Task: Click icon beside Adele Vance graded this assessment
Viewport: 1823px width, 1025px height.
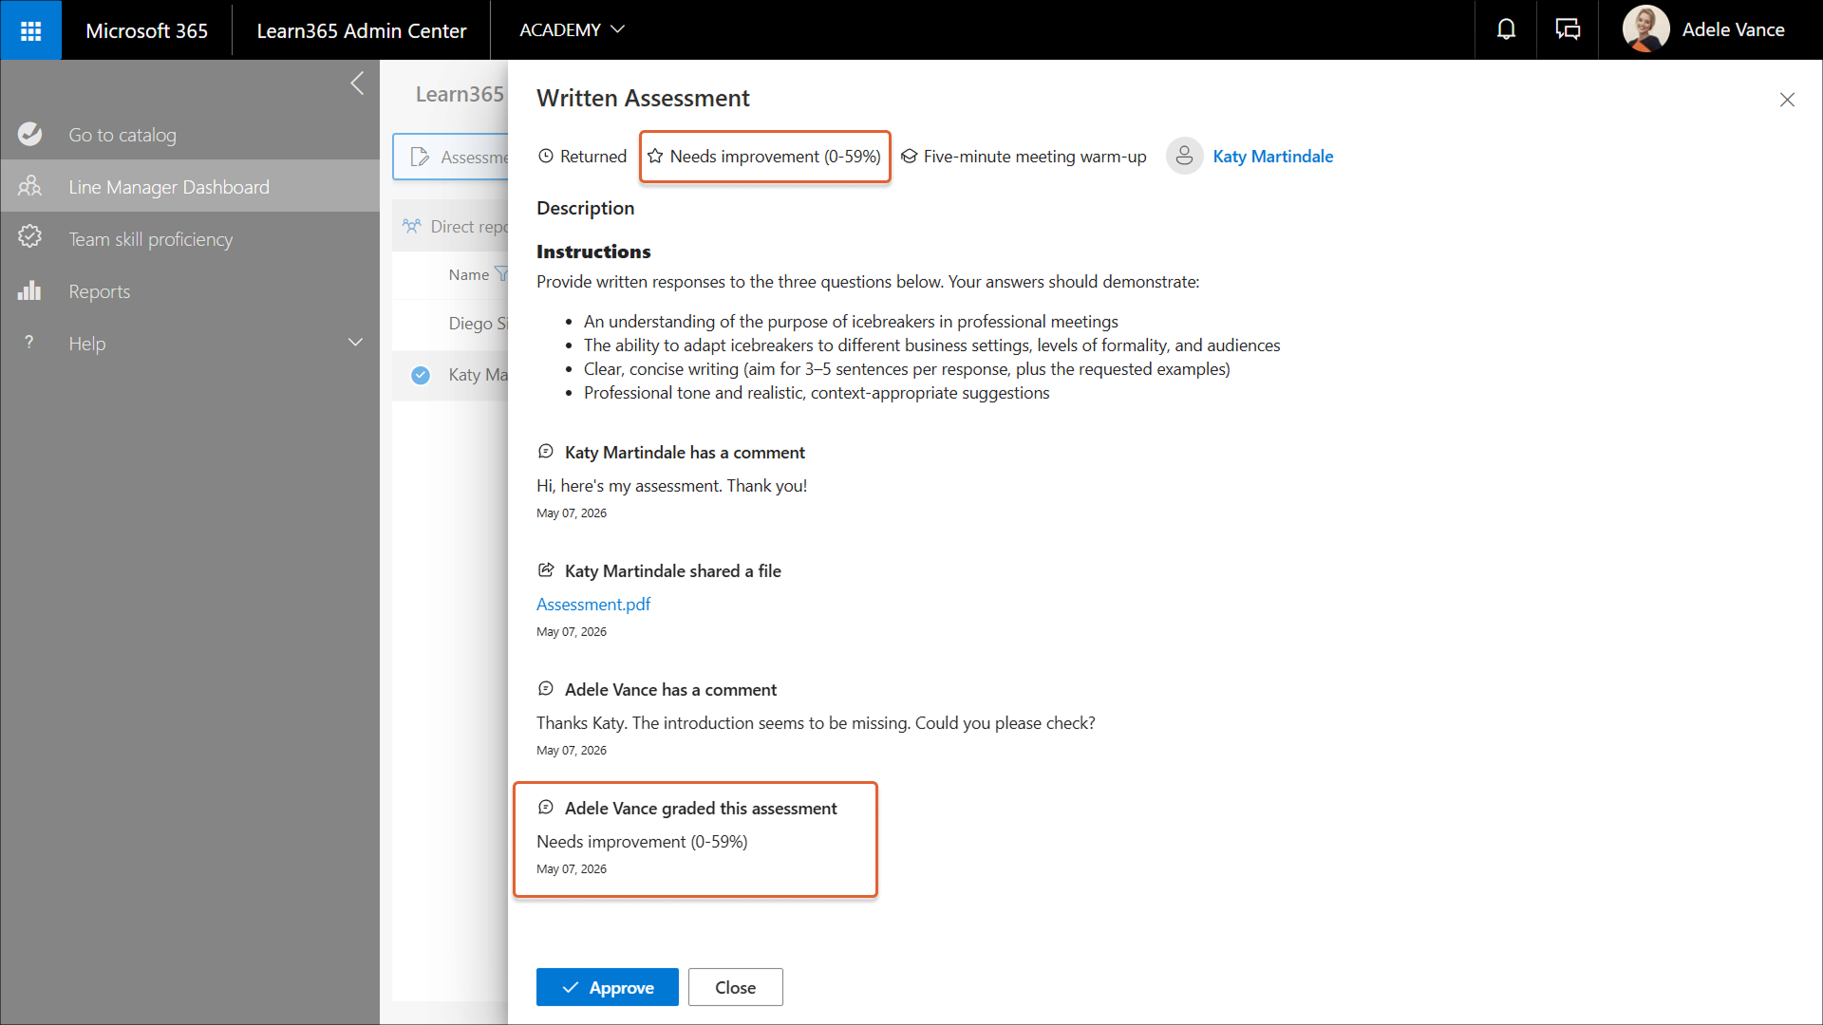Action: coord(546,808)
